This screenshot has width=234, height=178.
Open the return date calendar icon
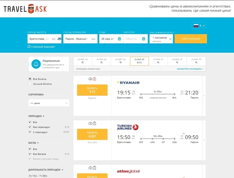pyautogui.click(x=144, y=39)
